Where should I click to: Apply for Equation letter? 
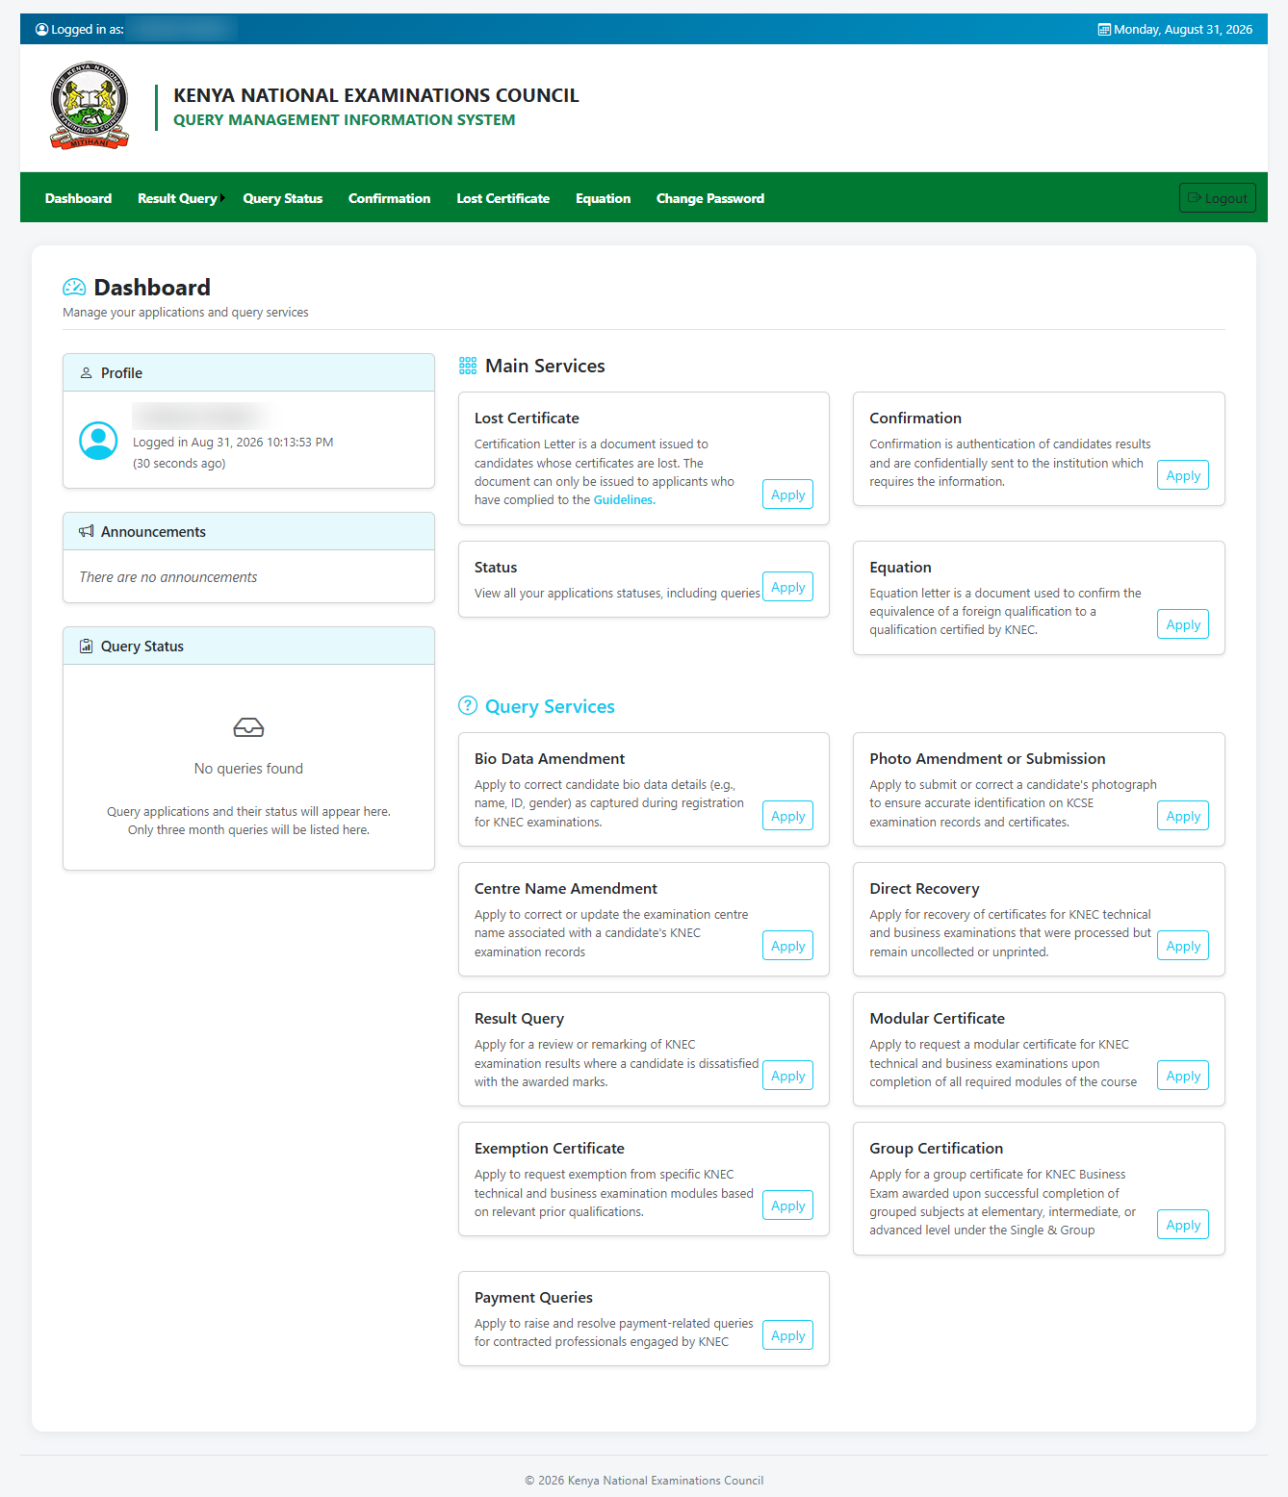point(1183,624)
